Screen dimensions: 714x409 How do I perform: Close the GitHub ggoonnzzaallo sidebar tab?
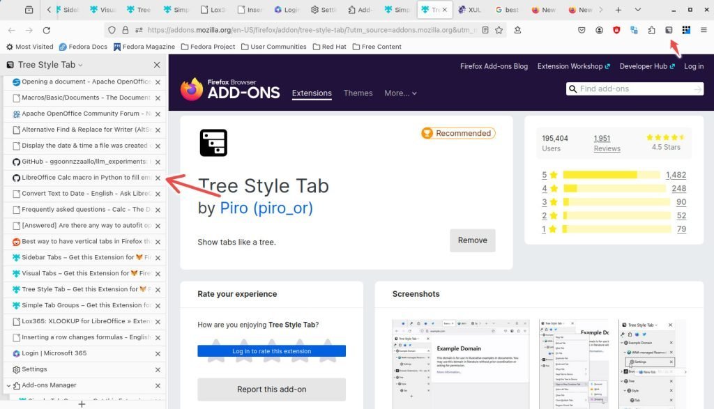[158, 162]
